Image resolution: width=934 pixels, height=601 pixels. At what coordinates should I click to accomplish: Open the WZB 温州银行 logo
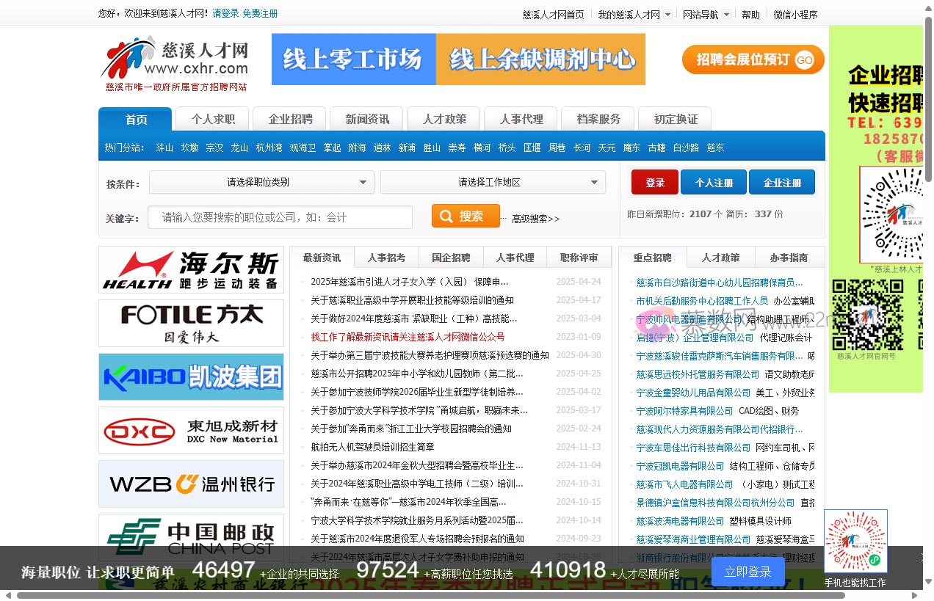point(191,484)
